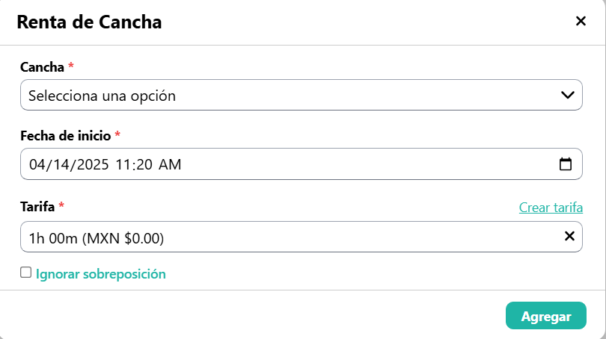
Task: Close the Renta de Cancha dialog
Action: pyautogui.click(x=581, y=21)
